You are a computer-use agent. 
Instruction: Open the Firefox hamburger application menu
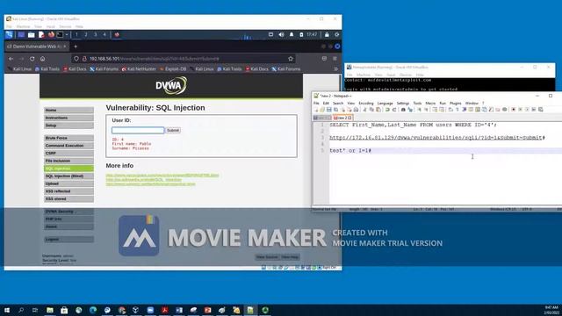tap(335, 59)
